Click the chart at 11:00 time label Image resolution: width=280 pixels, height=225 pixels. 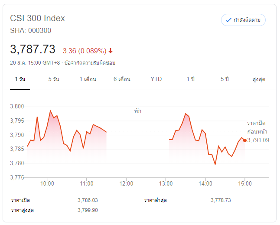[87, 183]
